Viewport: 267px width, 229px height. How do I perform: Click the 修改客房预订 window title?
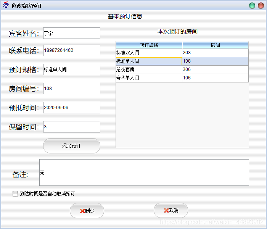click(27, 6)
